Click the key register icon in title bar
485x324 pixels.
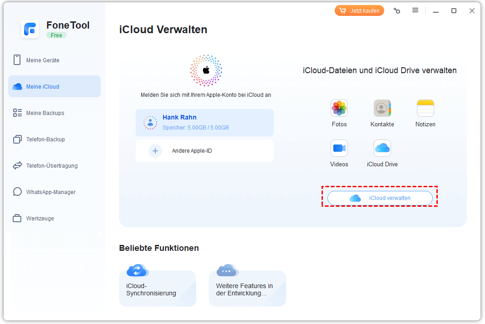(x=396, y=10)
